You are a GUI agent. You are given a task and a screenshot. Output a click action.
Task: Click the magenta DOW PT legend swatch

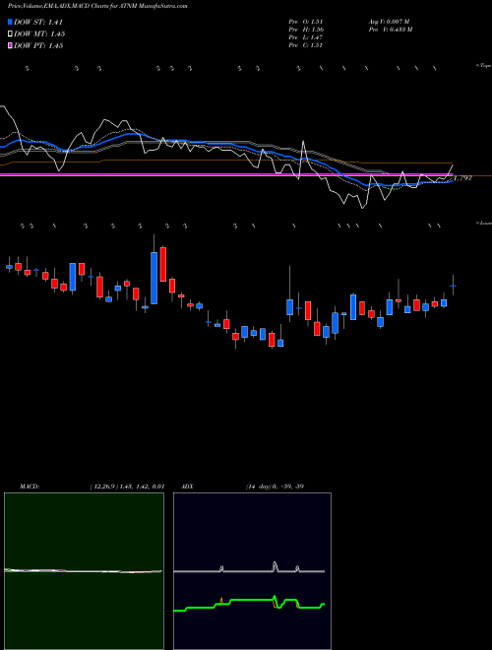coord(11,46)
